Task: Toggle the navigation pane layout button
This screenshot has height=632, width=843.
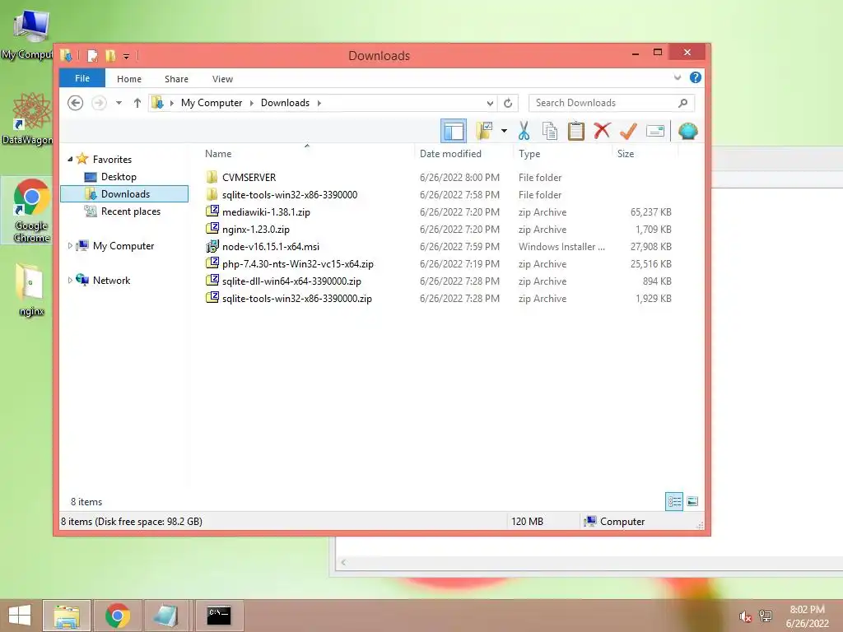Action: [x=454, y=131]
